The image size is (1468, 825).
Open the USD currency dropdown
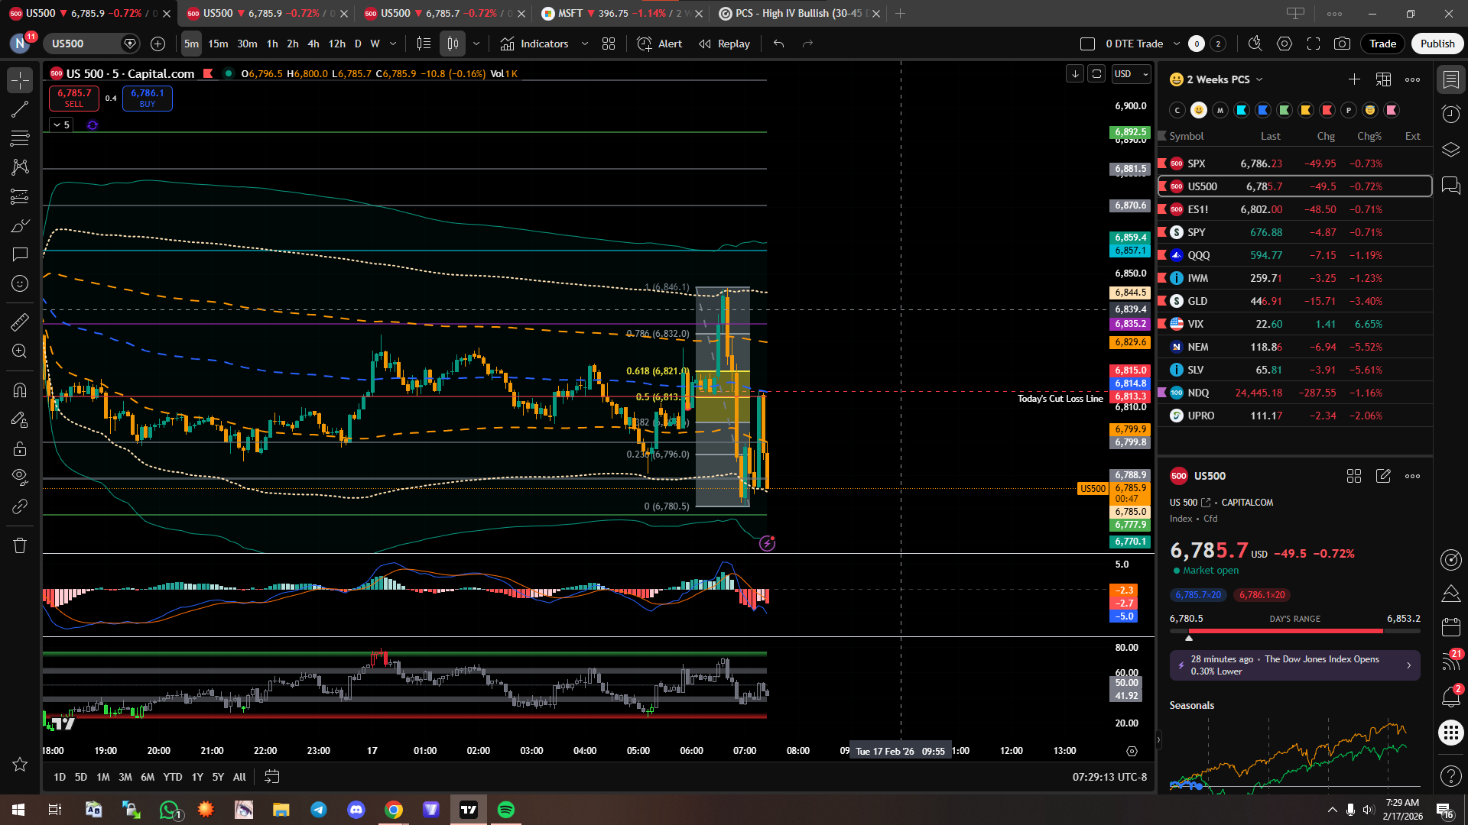pyautogui.click(x=1131, y=74)
